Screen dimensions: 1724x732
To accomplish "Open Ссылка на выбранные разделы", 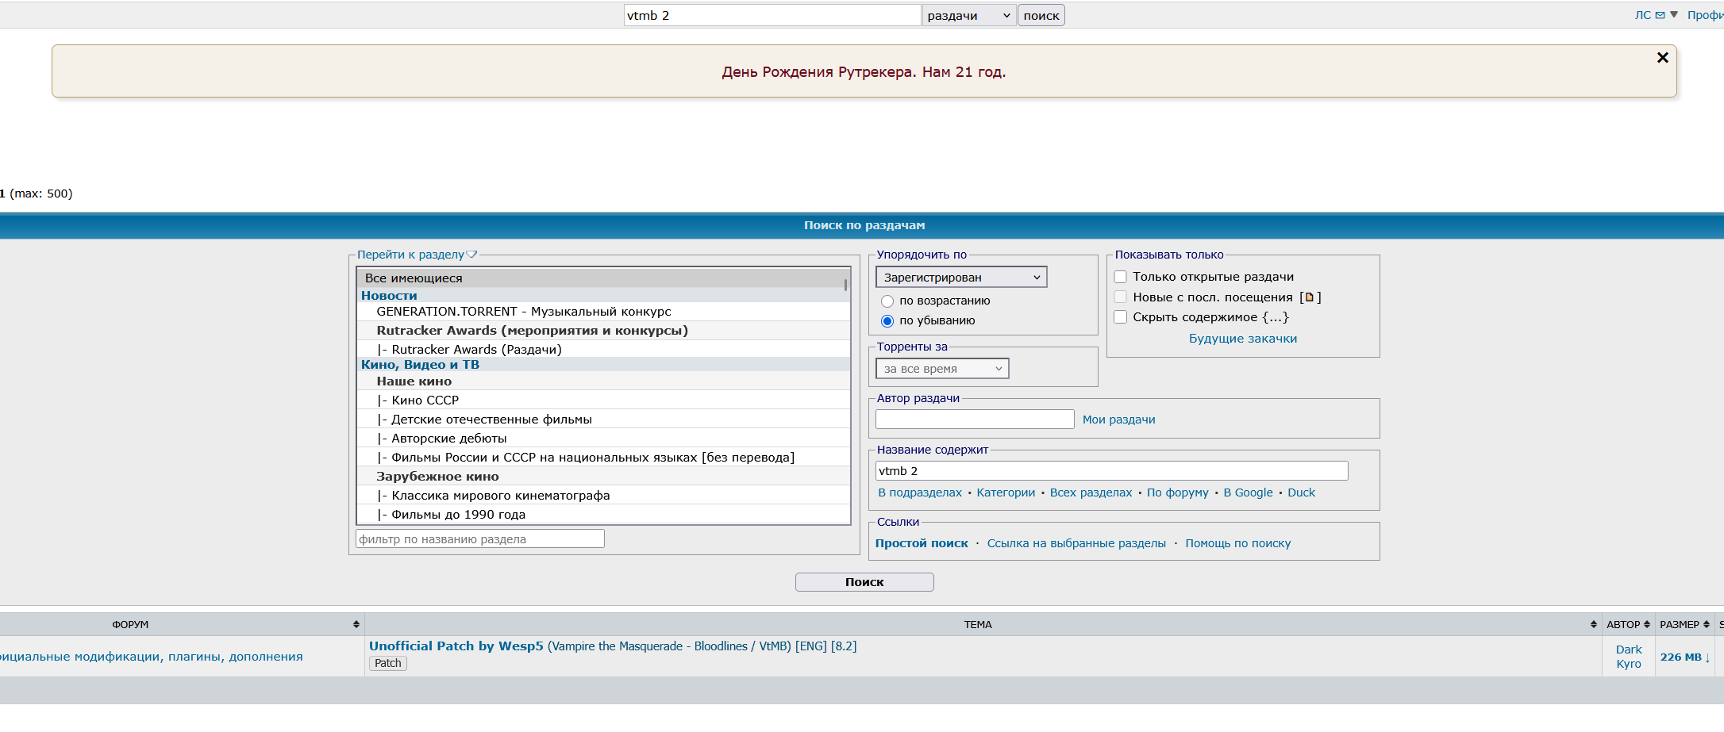I will pos(1076,543).
